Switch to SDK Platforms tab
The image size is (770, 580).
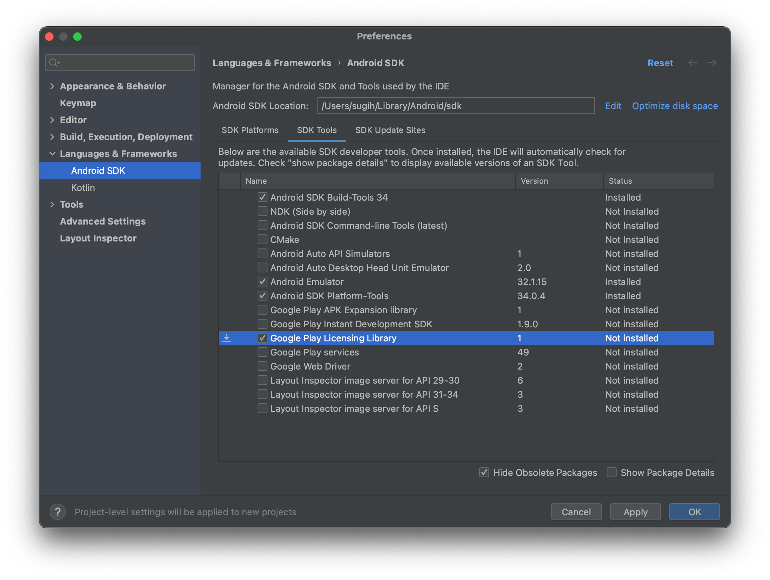(x=250, y=130)
